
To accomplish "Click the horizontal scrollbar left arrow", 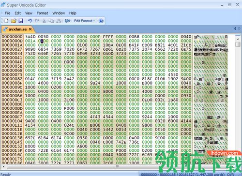I will click(3, 166).
